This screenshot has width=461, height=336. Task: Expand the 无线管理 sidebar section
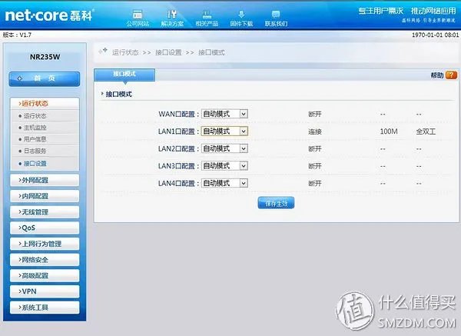coord(45,212)
